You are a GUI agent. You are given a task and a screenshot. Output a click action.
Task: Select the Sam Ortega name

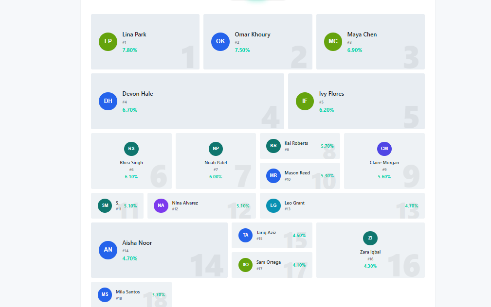click(x=269, y=262)
